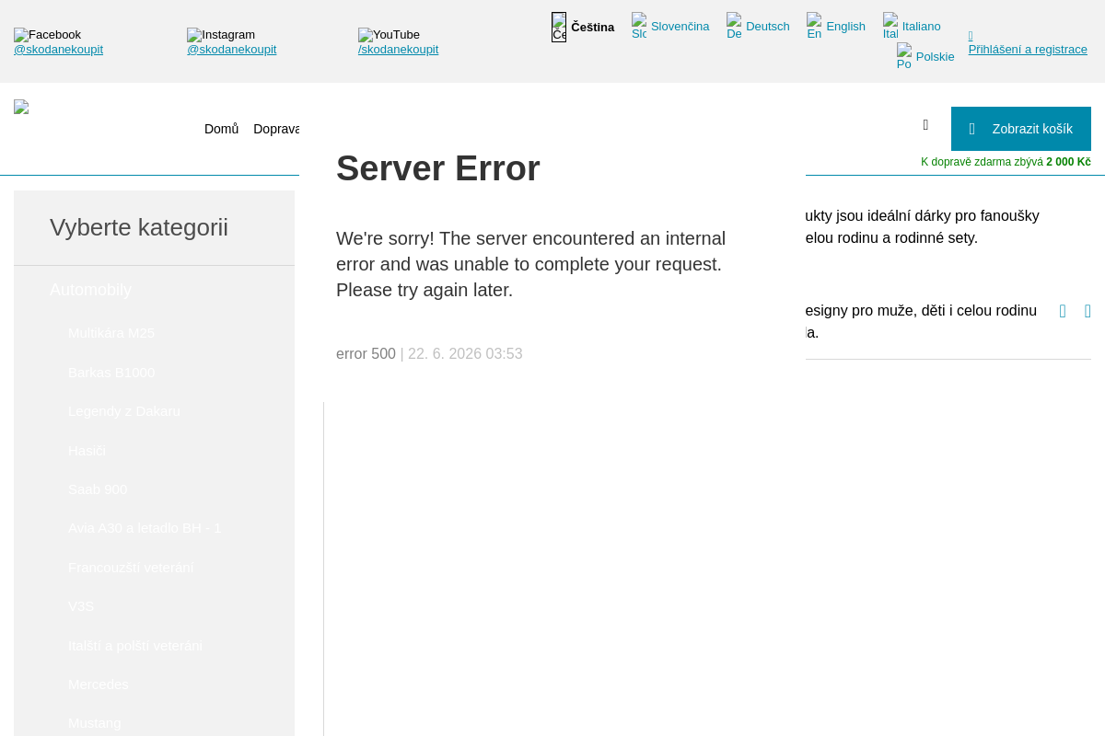Select Francouzští veteráni category

coord(131,568)
